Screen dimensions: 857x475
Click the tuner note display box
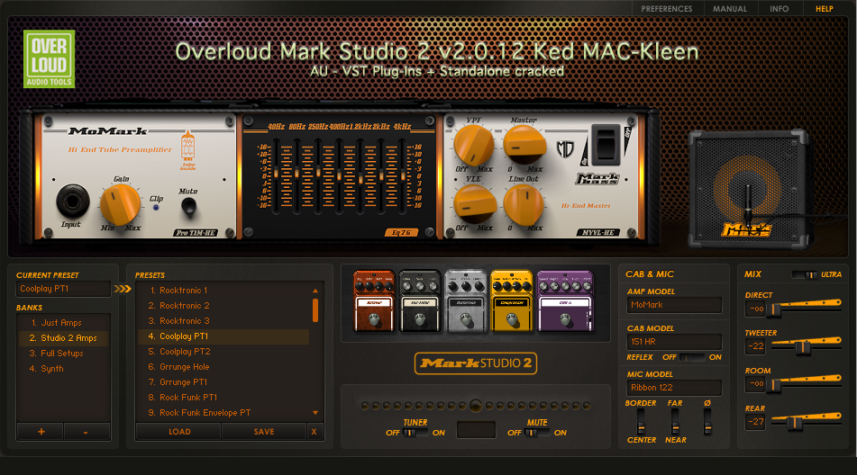coord(476,430)
